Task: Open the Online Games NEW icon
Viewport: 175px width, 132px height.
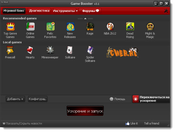Action: click(x=31, y=27)
